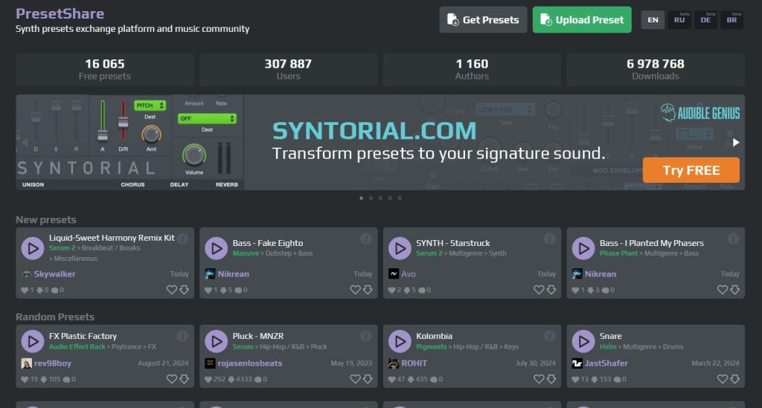Viewport: 762px width, 408px height.
Task: Favorite FX Plastic Factory preset
Action: click(172, 379)
